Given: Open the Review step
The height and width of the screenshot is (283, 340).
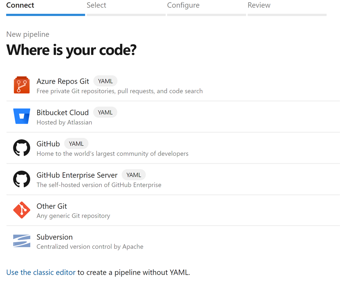Looking at the screenshot, I should [259, 5].
